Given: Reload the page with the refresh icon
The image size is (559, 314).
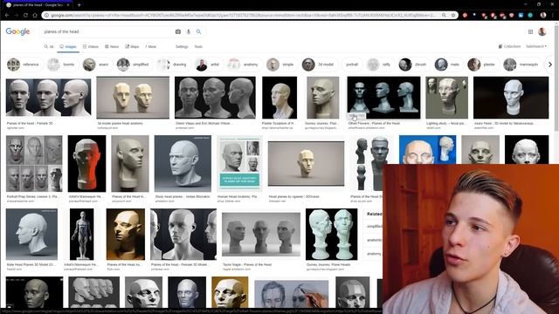Looking at the screenshot, I should tap(25, 16).
